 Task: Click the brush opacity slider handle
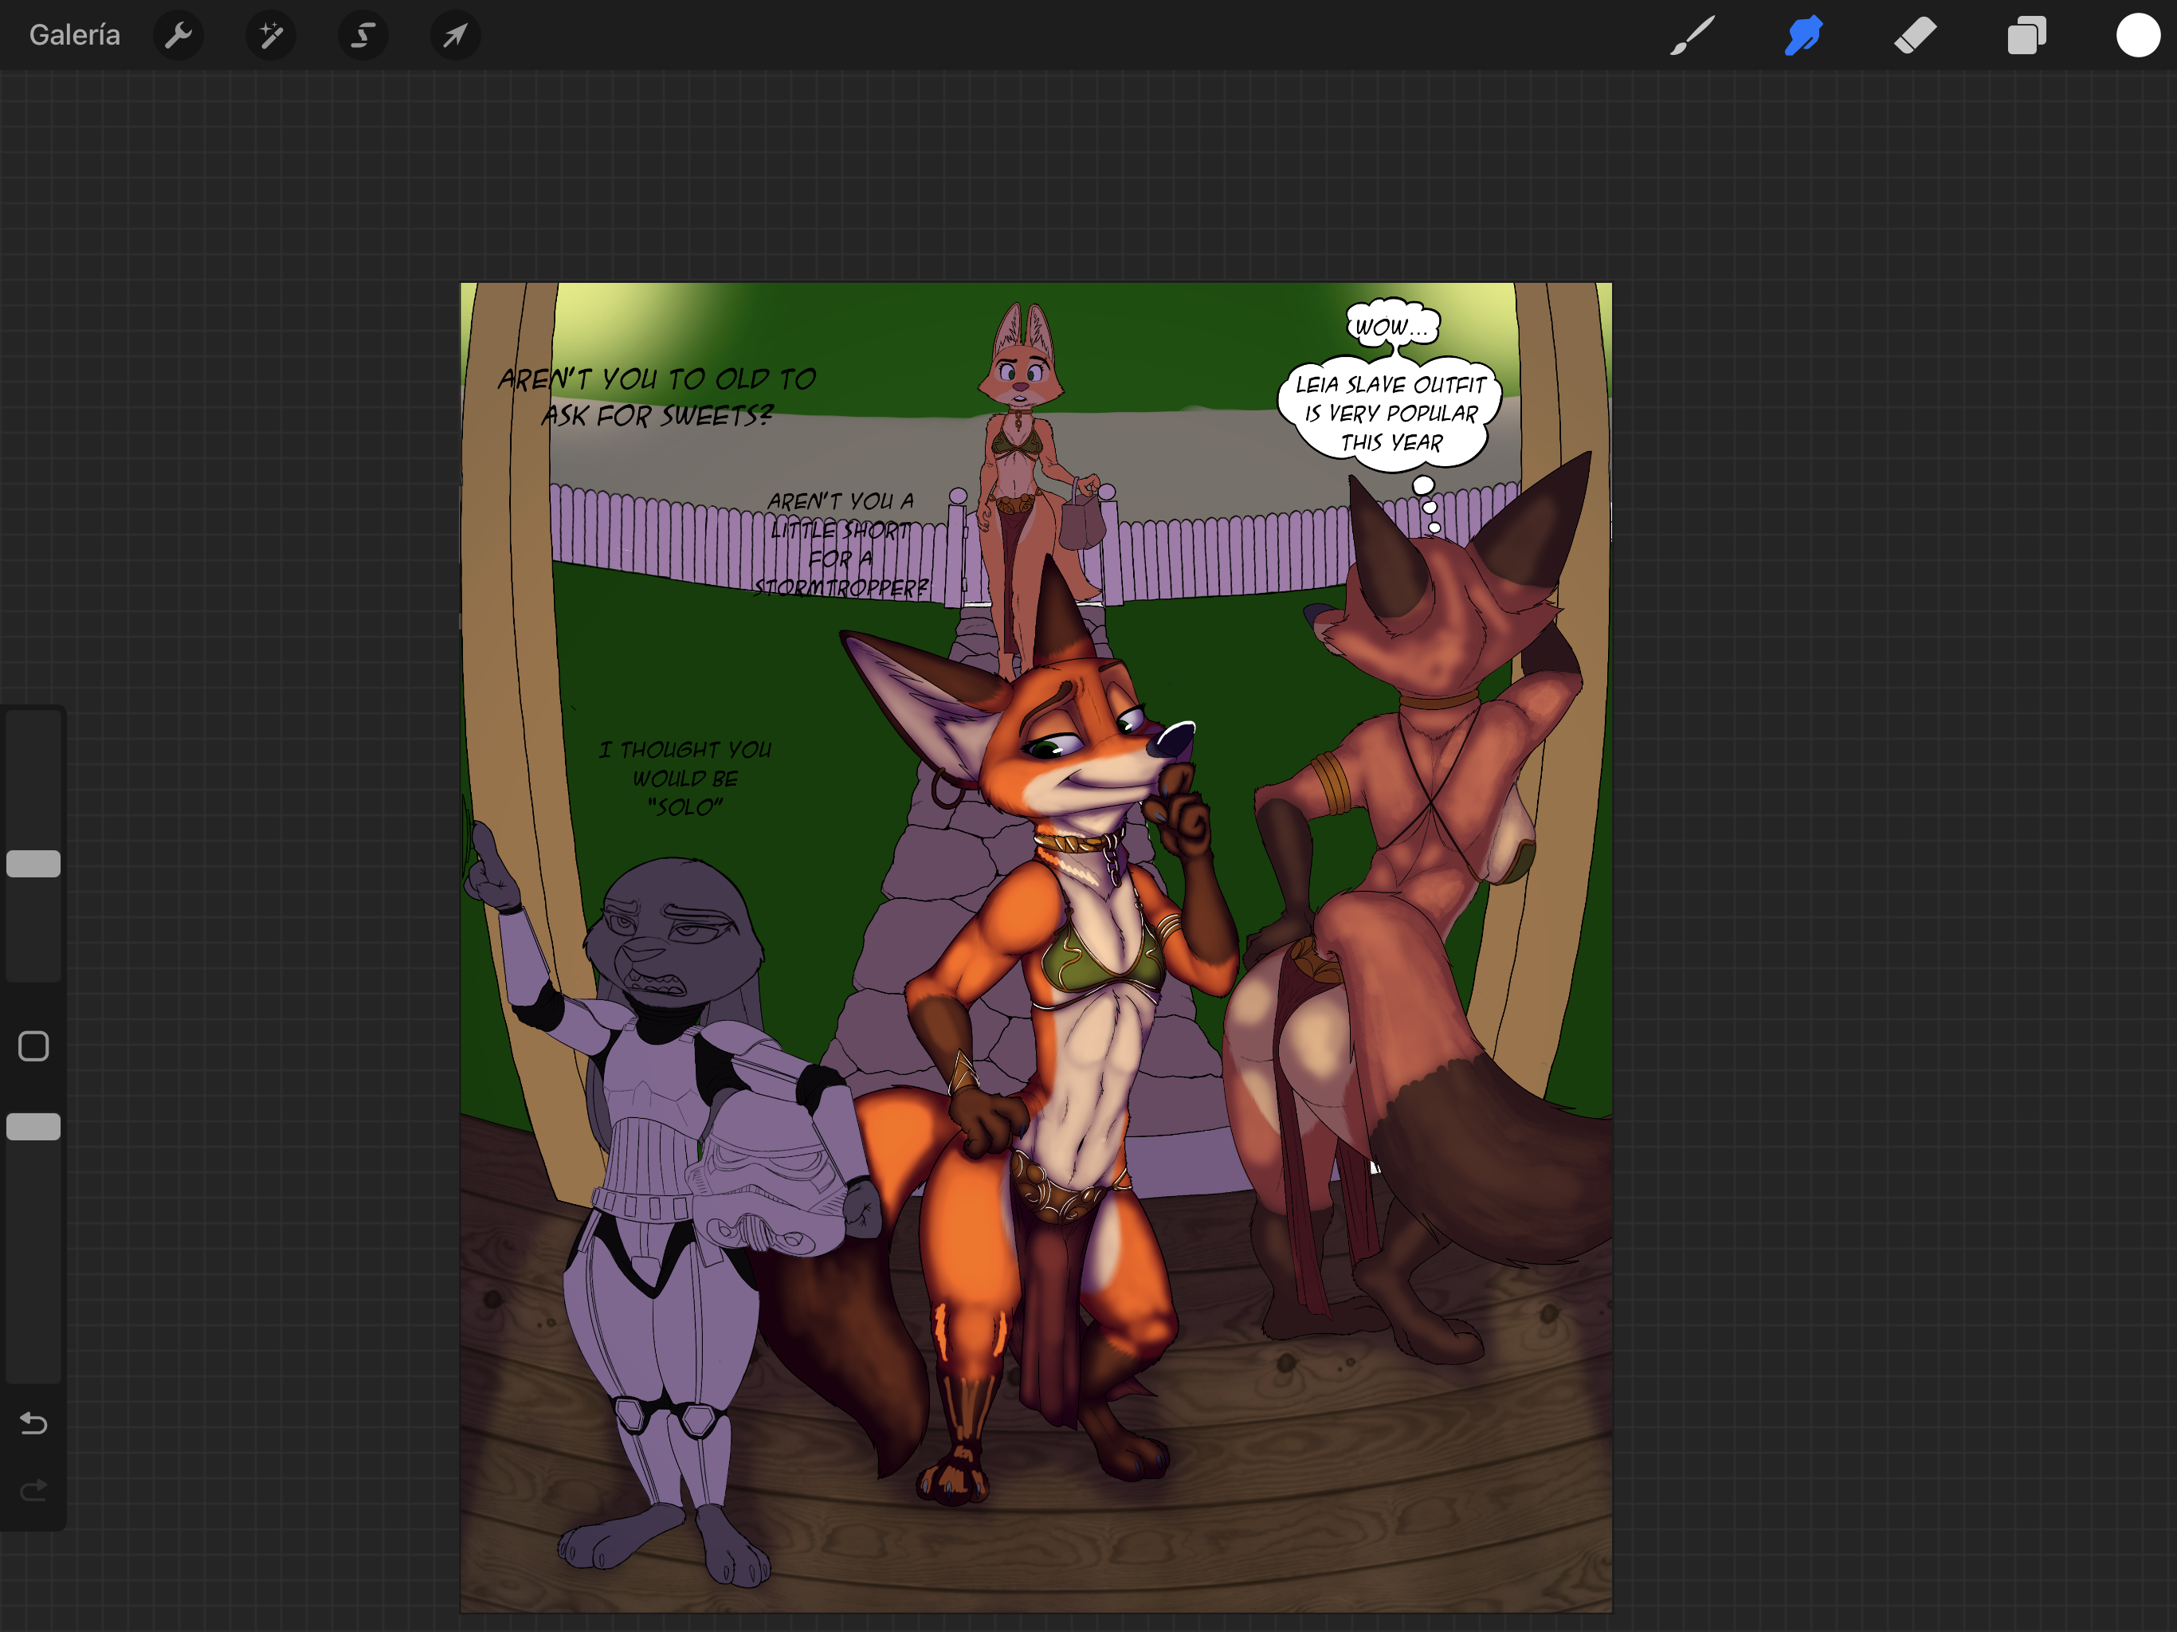pyautogui.click(x=33, y=1126)
